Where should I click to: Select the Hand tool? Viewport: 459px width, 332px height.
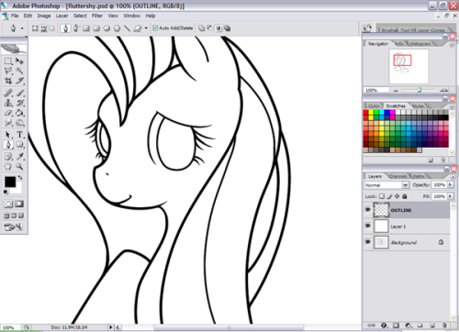point(8,167)
